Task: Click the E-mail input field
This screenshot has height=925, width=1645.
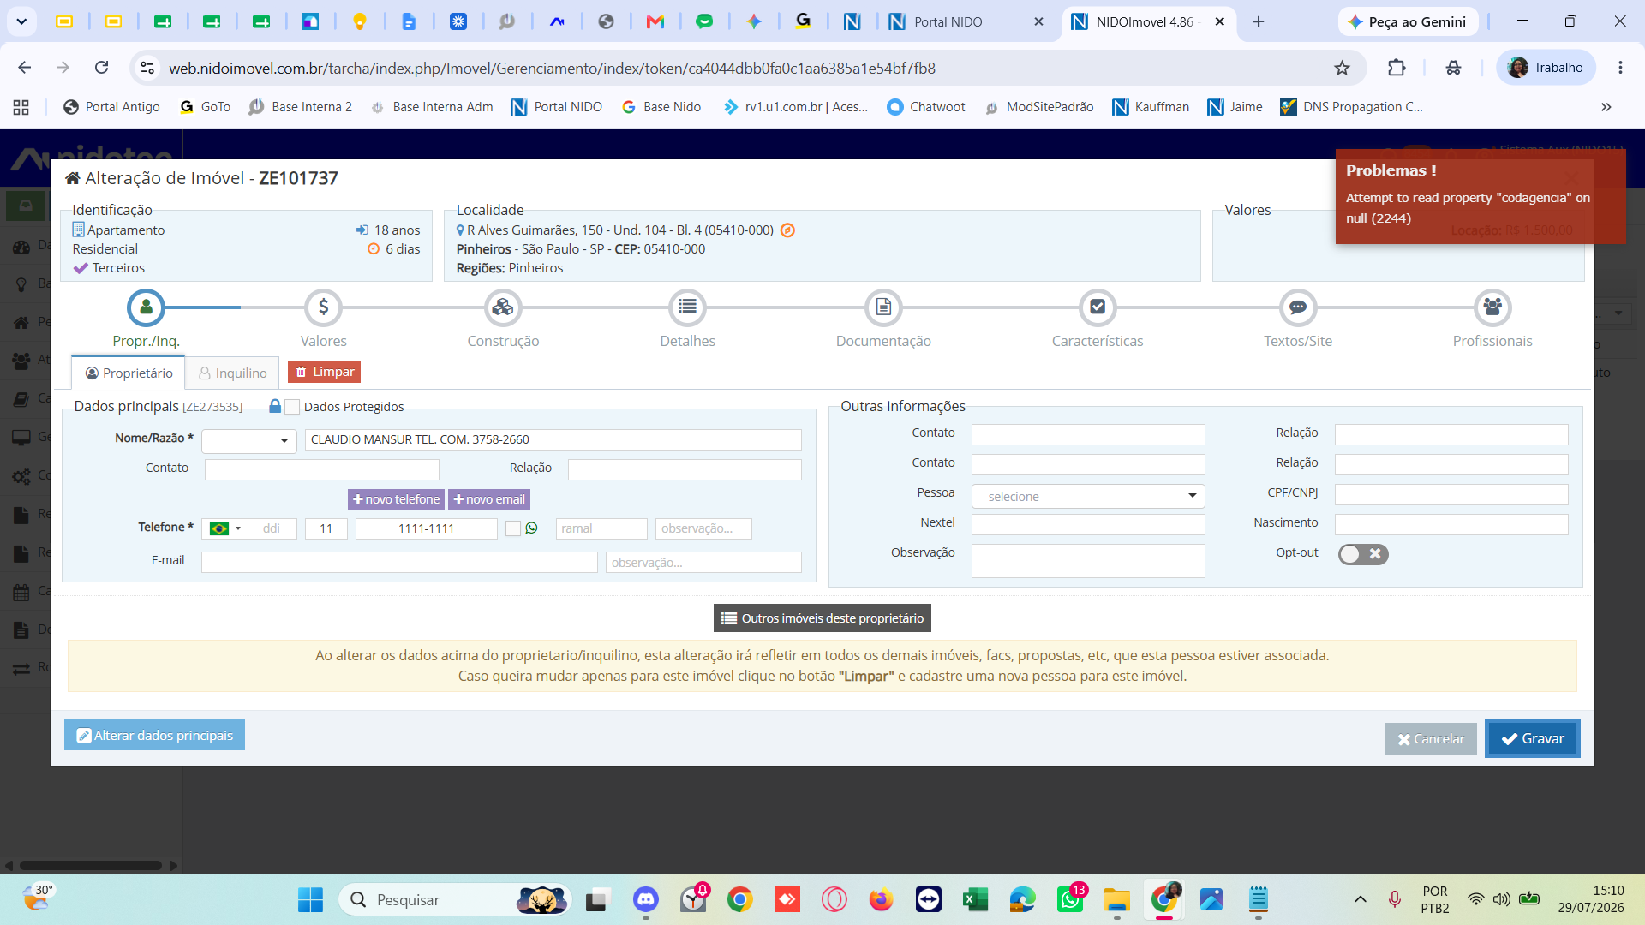Action: pos(399,563)
